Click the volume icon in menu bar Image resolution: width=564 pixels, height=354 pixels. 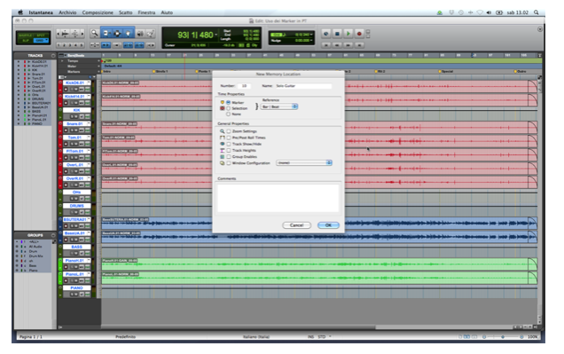click(x=489, y=12)
